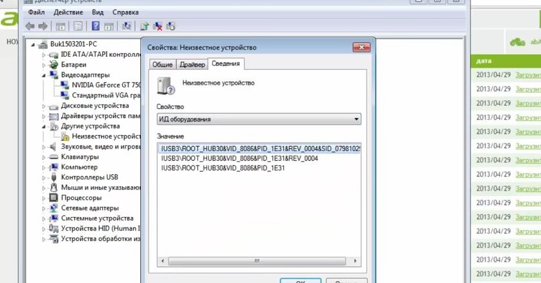Open Help via the blue question mark icon

pyautogui.click(x=96, y=26)
